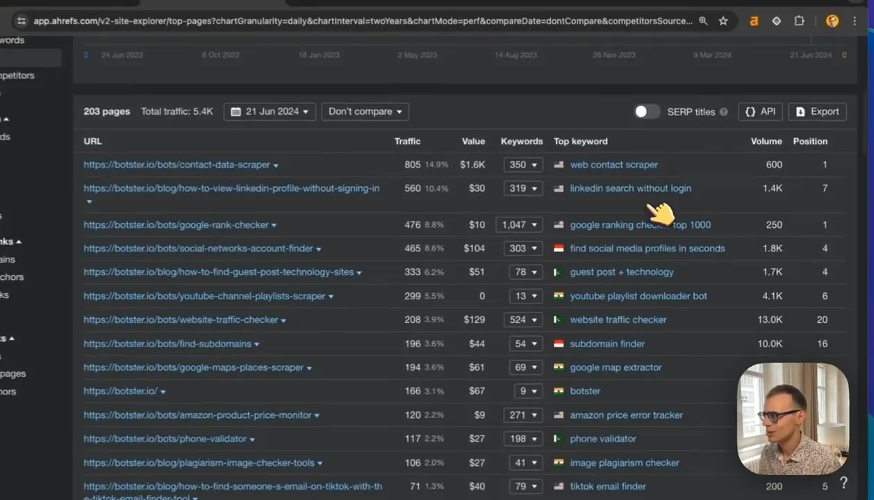Click in the browser address bar URL
The image size is (874, 500).
(x=363, y=21)
